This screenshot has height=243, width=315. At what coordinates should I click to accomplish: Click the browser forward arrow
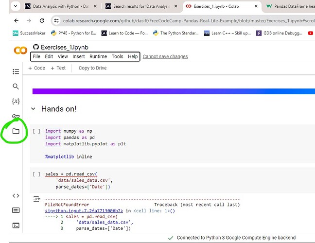point(29,20)
